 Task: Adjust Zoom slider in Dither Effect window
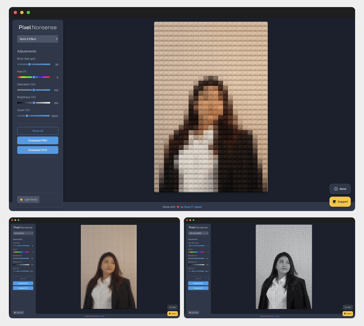click(x=196, y=271)
